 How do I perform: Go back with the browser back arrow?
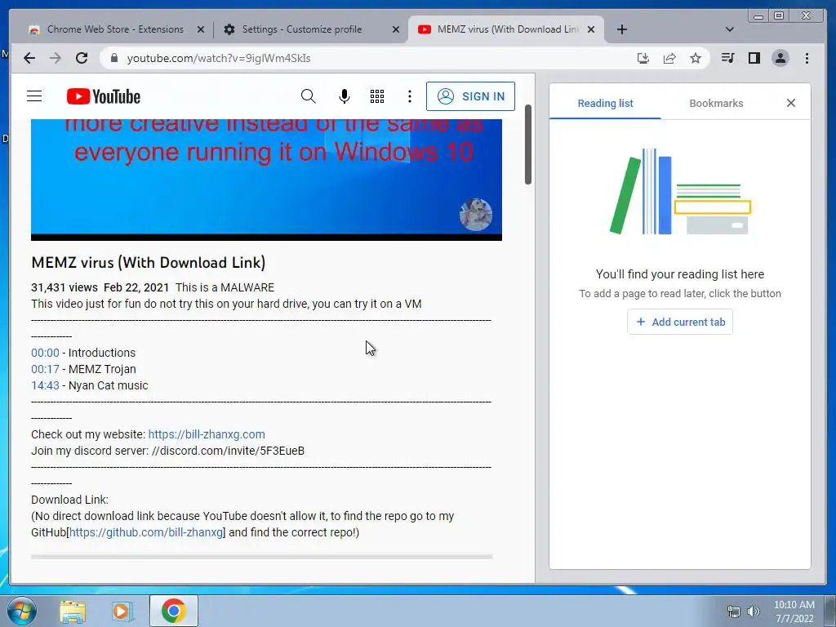click(29, 58)
